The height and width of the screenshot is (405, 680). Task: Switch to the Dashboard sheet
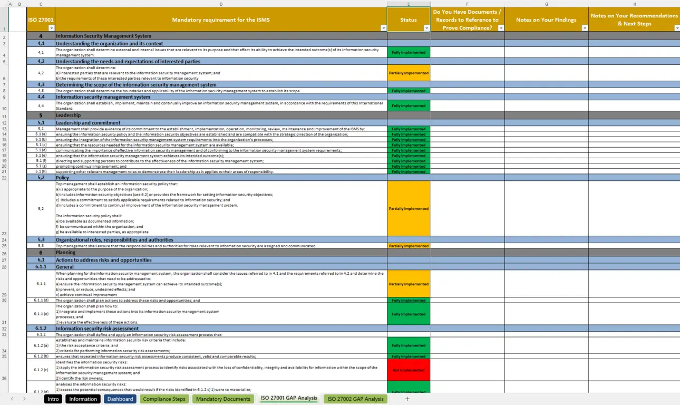point(120,399)
